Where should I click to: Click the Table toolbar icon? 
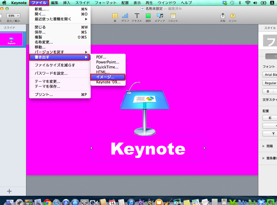point(115,16)
